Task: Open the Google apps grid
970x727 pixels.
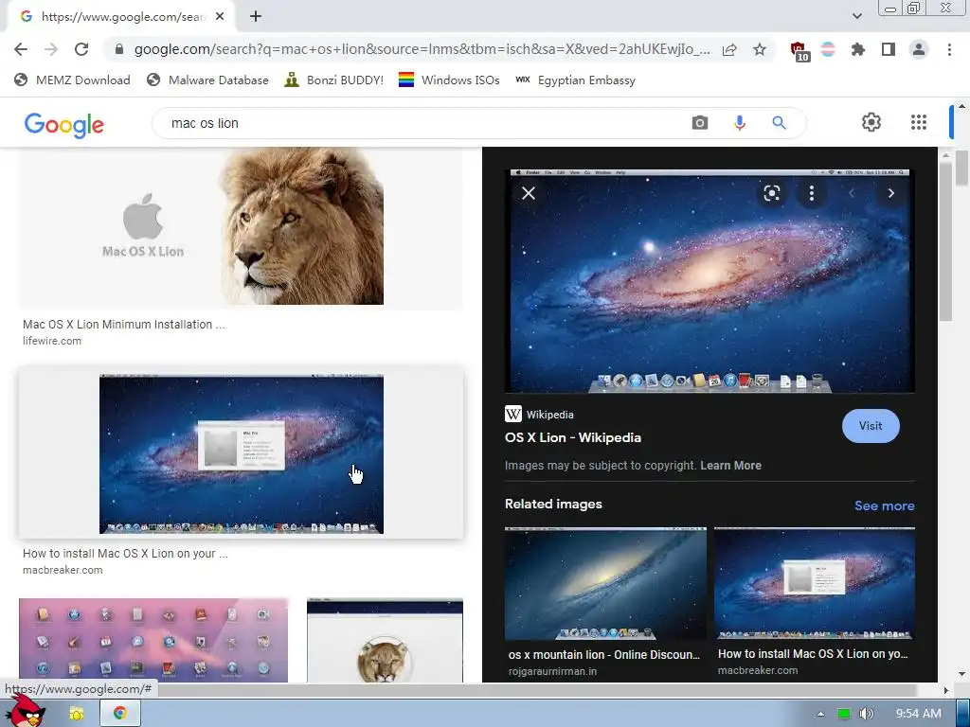Action: pos(919,122)
